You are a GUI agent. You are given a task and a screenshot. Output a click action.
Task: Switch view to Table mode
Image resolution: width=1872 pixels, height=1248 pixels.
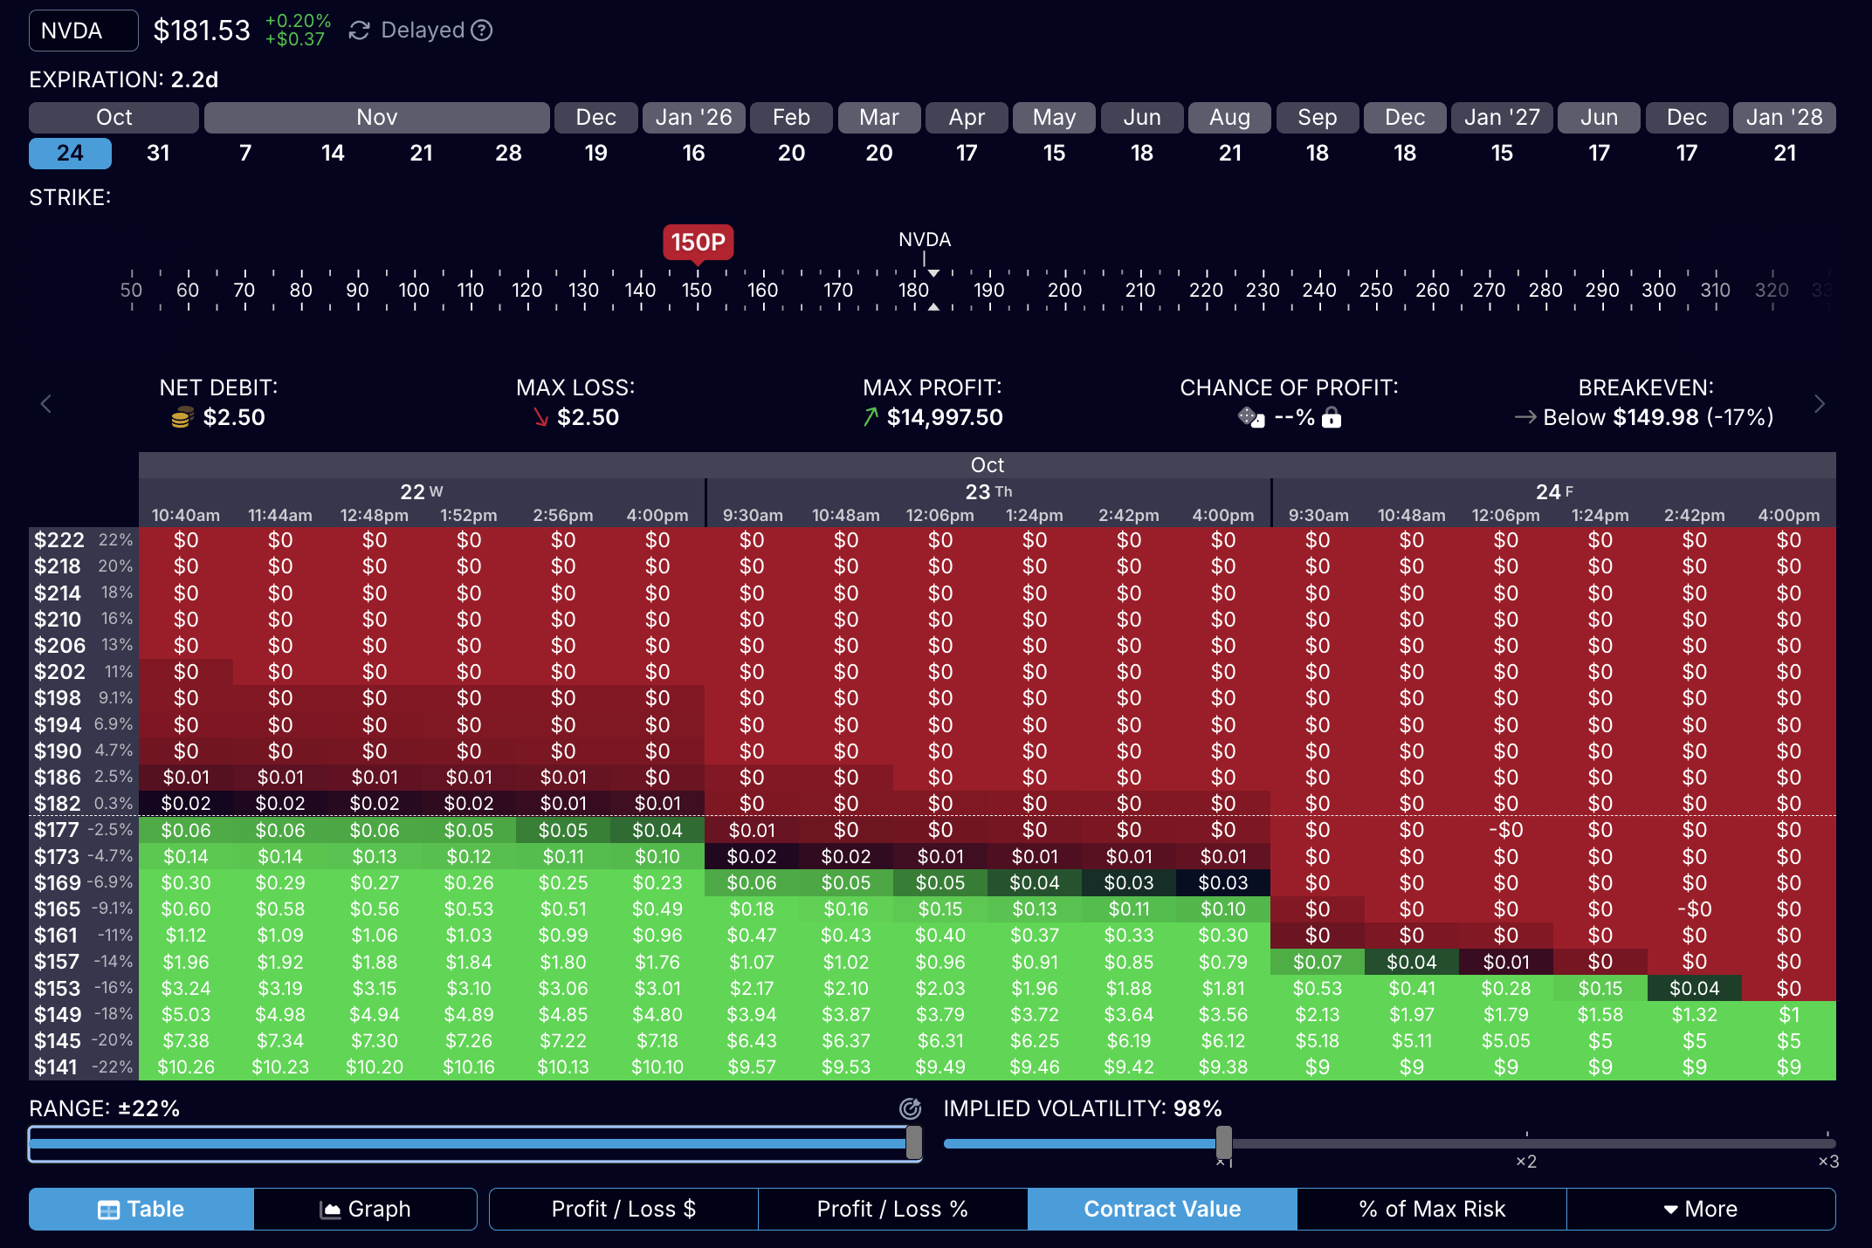tap(141, 1209)
